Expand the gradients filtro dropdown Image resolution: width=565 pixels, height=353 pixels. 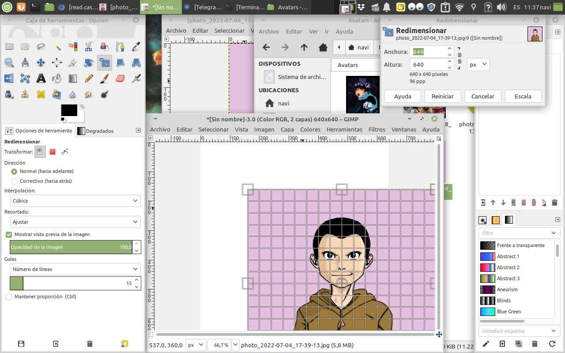click(x=519, y=233)
